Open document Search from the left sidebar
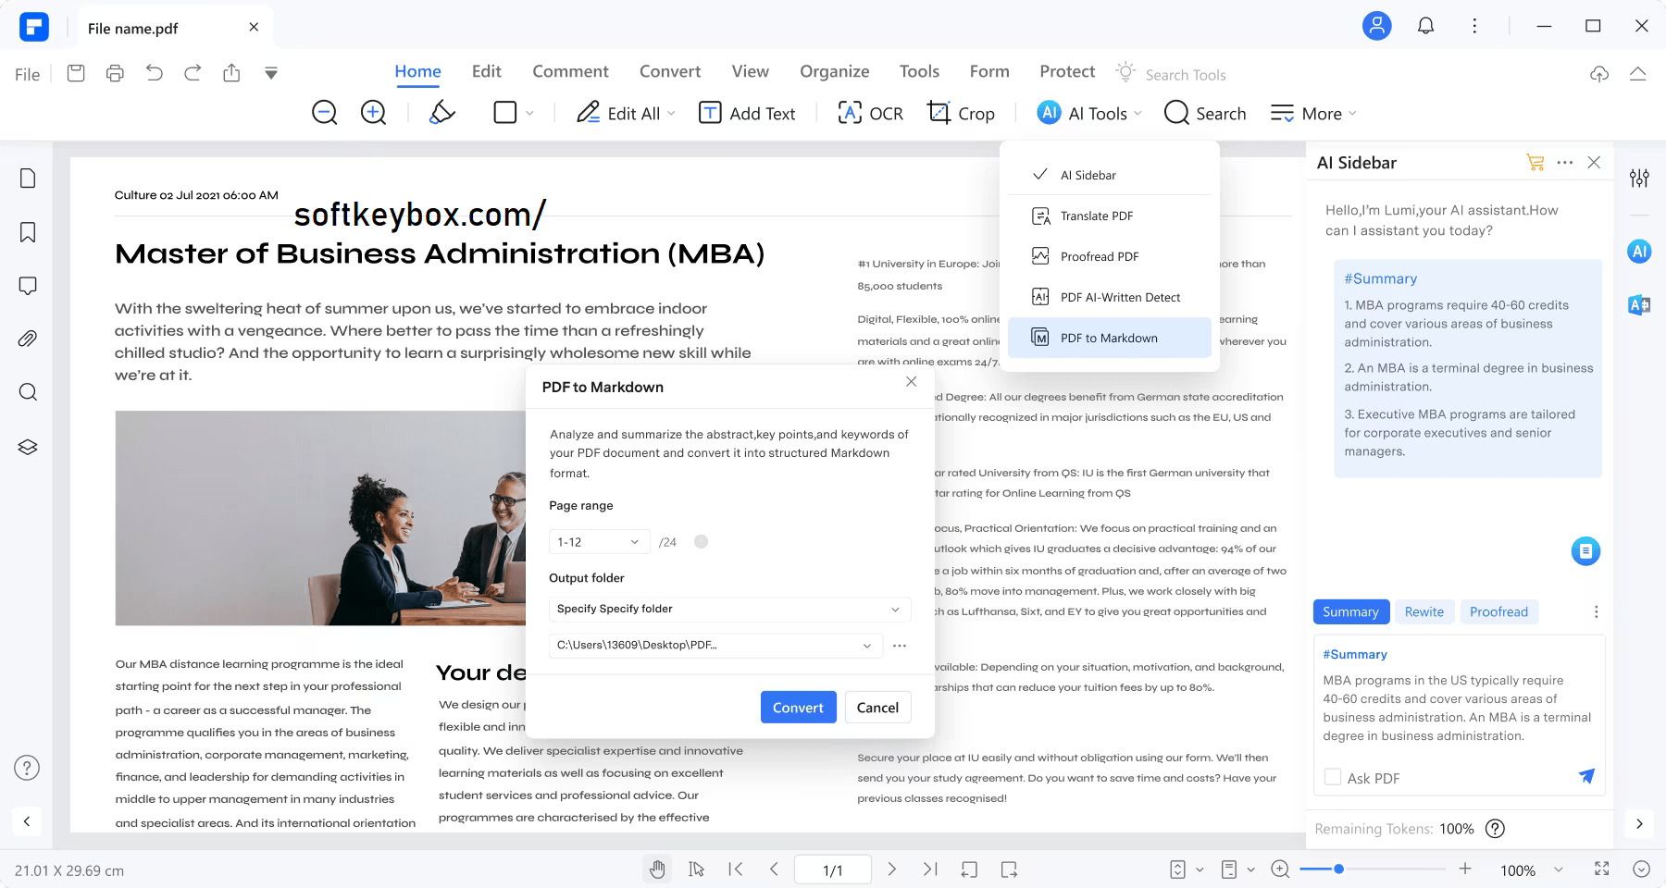Image resolution: width=1666 pixels, height=888 pixels. point(28,392)
